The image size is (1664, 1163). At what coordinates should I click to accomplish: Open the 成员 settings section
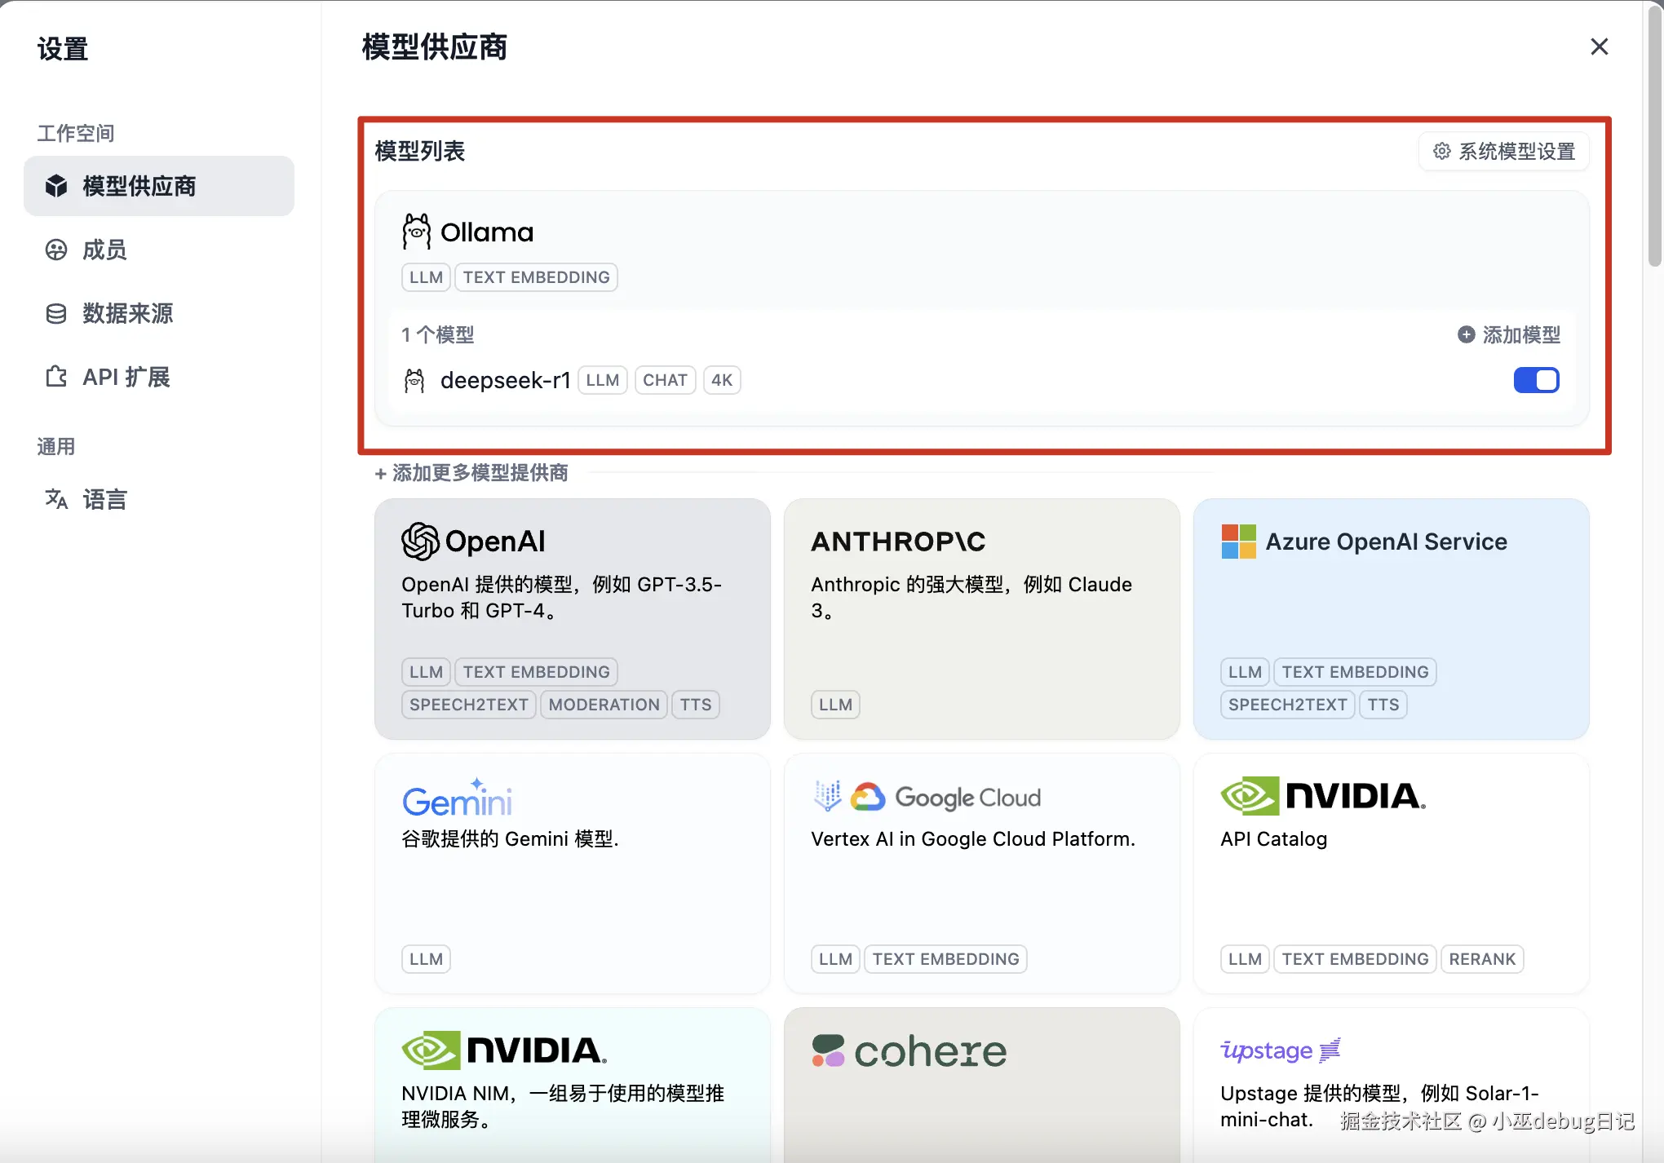coord(104,250)
